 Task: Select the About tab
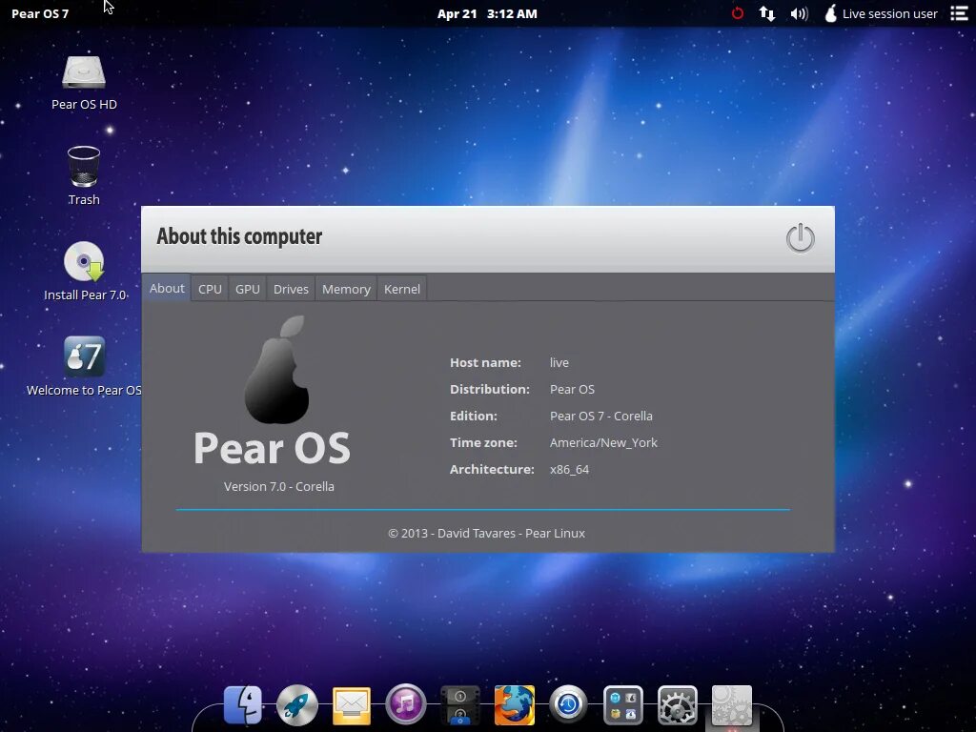click(167, 288)
